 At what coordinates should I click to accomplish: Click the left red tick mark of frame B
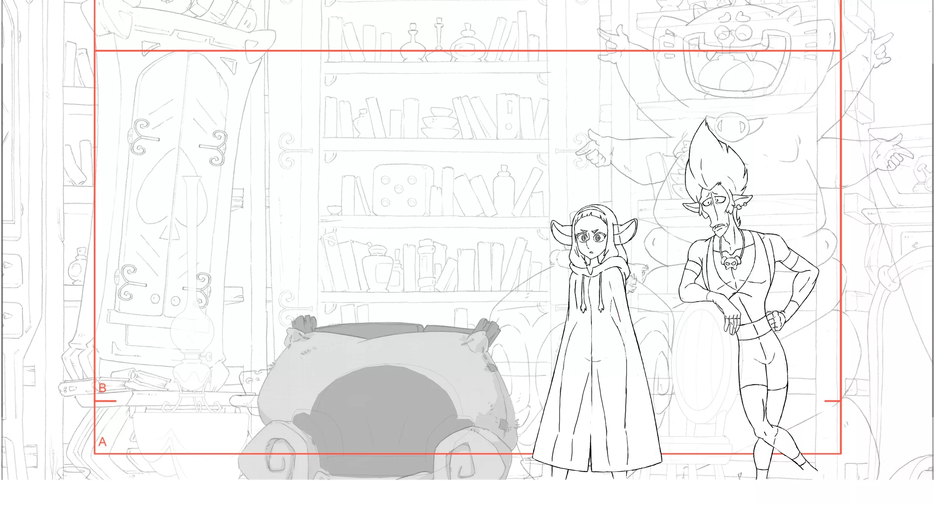tap(106, 401)
